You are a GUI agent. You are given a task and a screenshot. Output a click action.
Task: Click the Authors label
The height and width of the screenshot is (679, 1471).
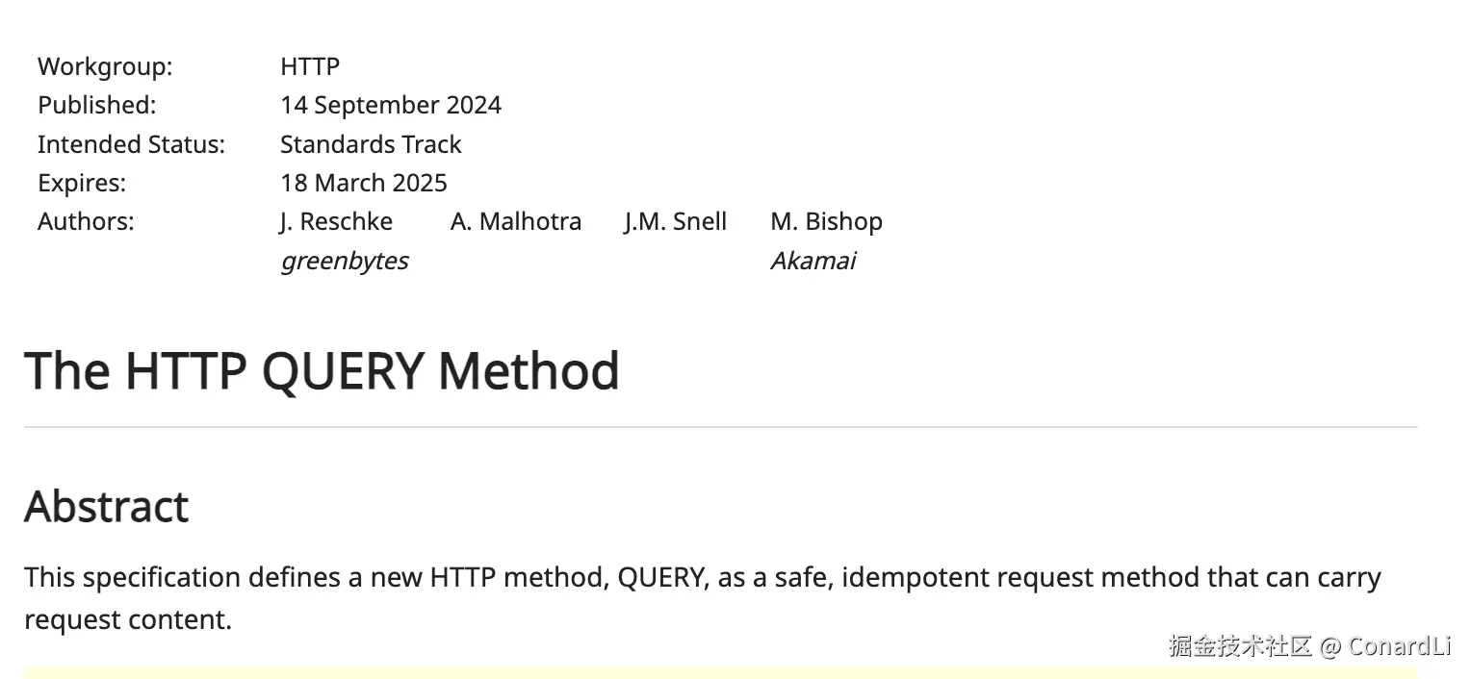[x=86, y=221]
